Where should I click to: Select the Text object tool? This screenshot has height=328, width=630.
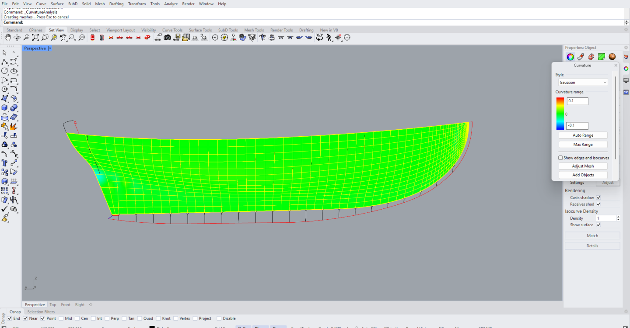click(x=5, y=163)
